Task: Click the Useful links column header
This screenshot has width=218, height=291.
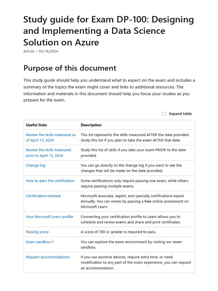Action: pos(36,125)
